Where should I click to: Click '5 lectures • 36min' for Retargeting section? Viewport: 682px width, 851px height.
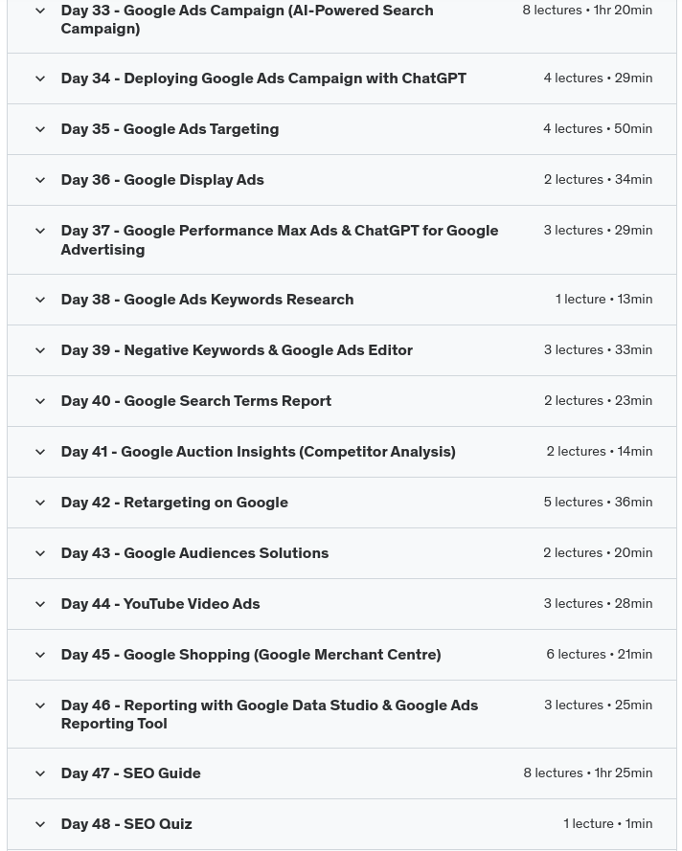(598, 502)
